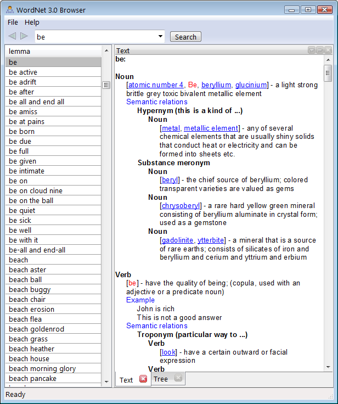Open the Help menu
This screenshot has width=338, height=404.
click(32, 23)
